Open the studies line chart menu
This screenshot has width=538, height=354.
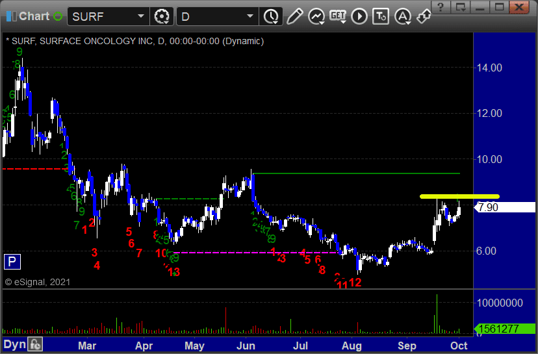[x=316, y=16]
